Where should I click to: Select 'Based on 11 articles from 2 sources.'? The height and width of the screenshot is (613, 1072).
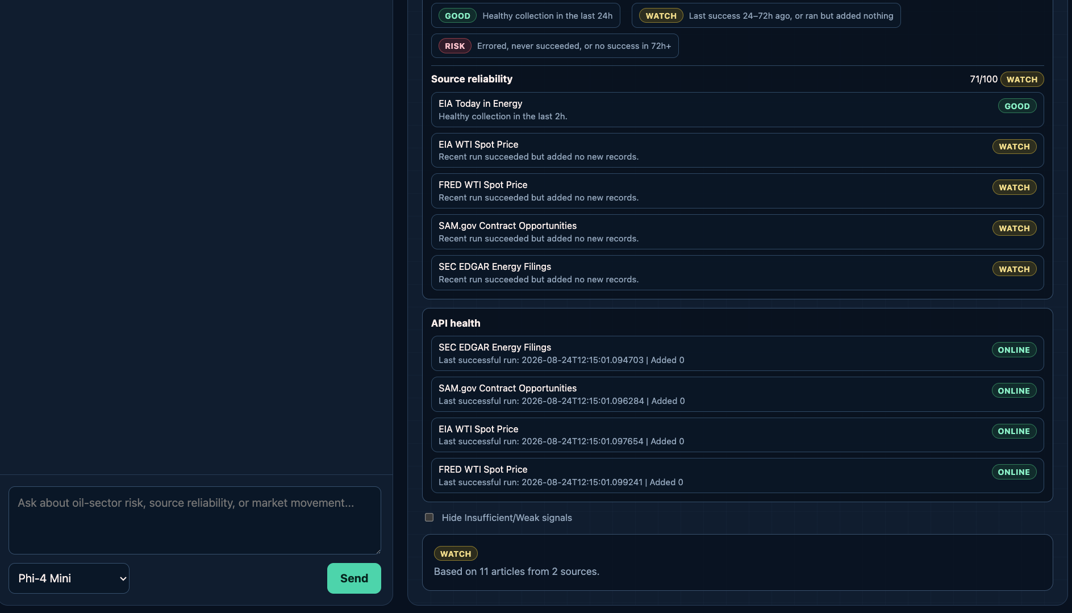click(516, 572)
